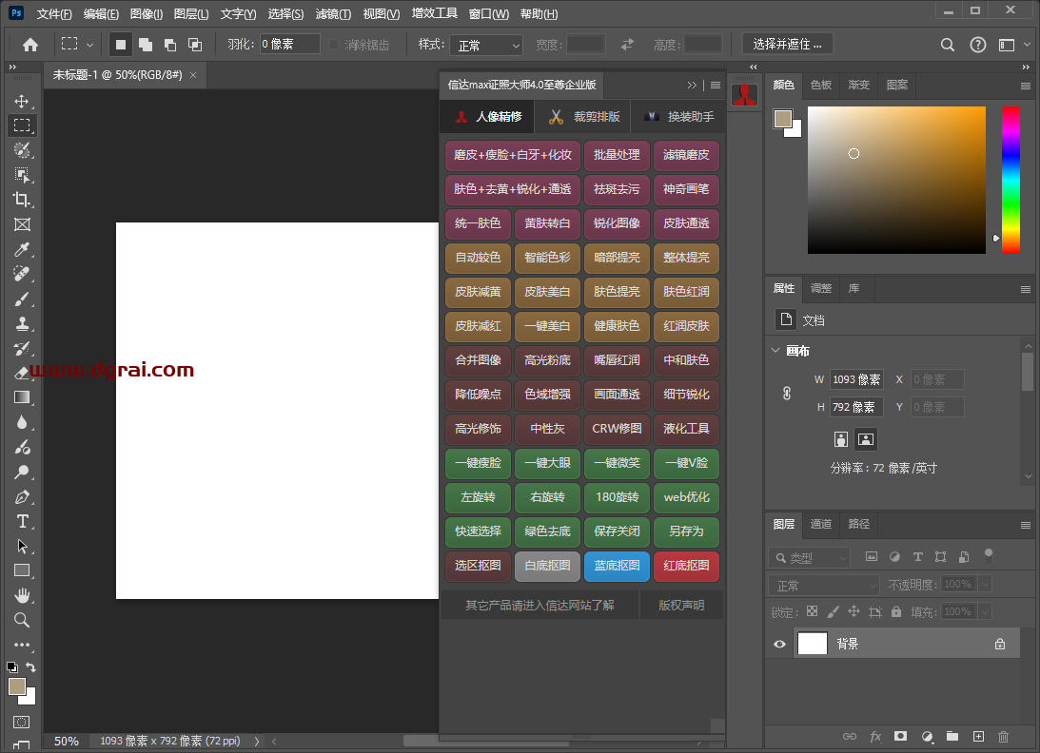Click inside the color picker field

click(896, 180)
